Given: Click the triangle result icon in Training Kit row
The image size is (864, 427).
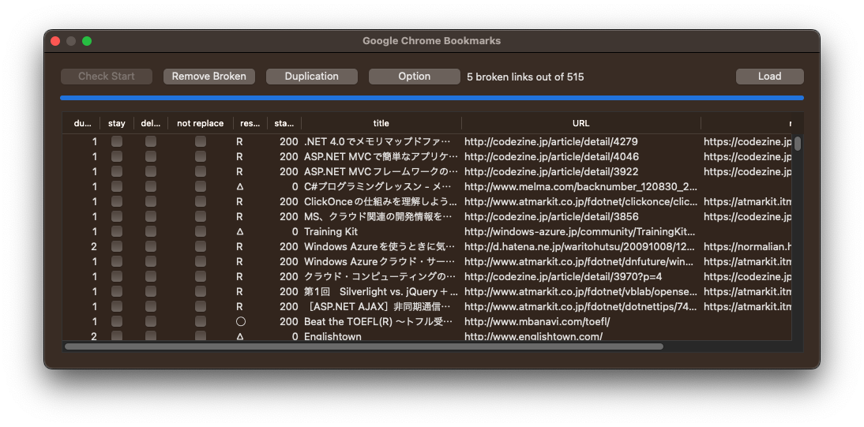Looking at the screenshot, I should click(x=239, y=232).
